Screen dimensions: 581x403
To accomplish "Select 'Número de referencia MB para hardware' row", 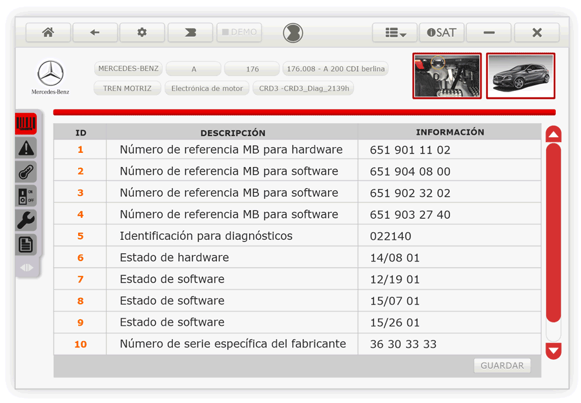I will [298, 150].
